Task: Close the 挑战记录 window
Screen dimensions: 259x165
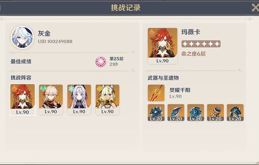Action: click(x=255, y=7)
